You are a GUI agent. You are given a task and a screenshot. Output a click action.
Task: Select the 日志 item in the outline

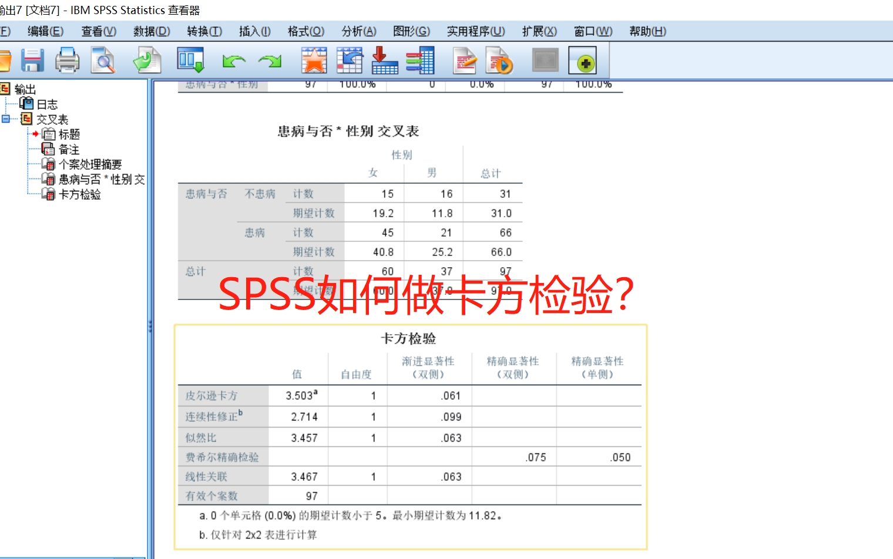47,104
